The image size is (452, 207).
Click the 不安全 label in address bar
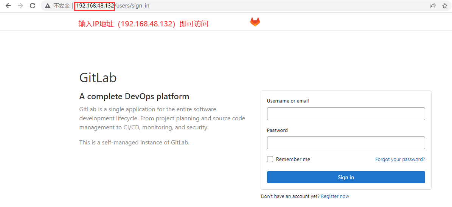[x=61, y=6]
